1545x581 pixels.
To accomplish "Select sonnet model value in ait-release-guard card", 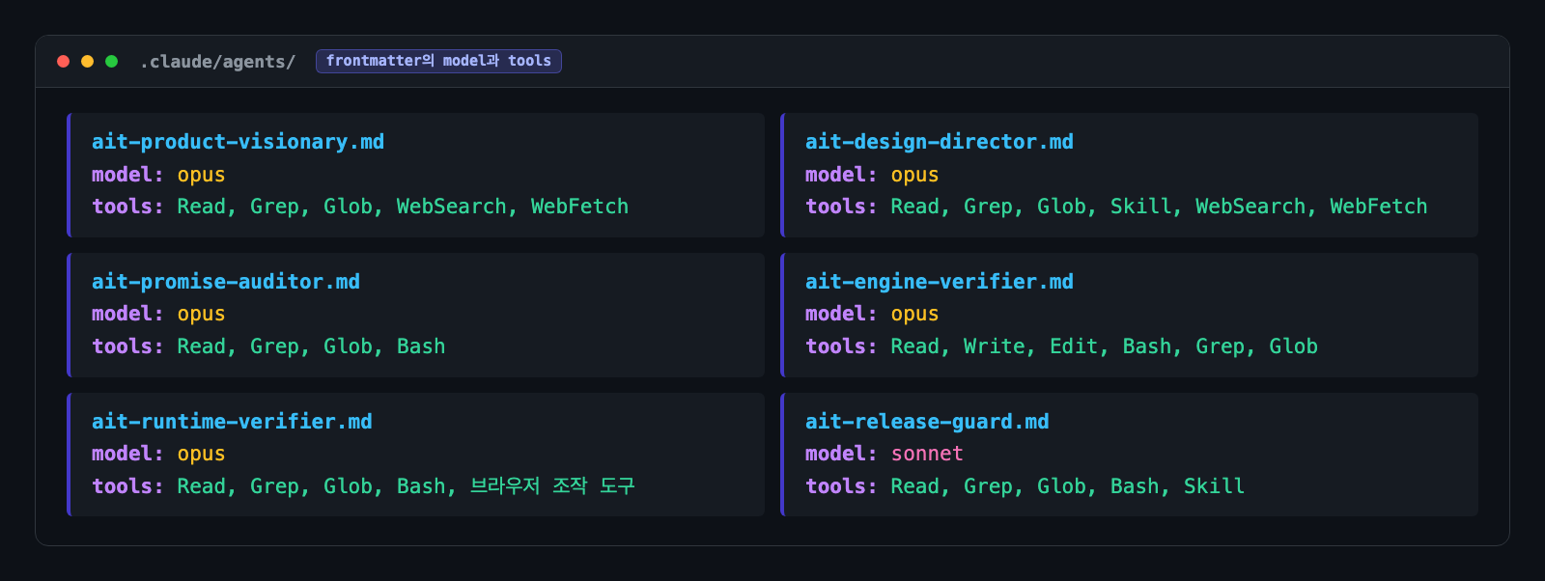I will pos(927,454).
